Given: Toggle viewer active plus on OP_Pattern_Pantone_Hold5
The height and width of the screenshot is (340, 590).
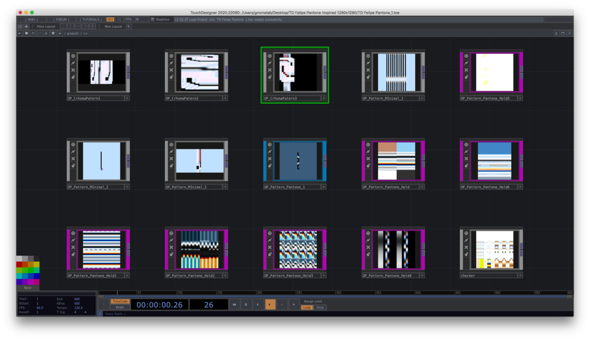Looking at the screenshot, I should pos(520,98).
